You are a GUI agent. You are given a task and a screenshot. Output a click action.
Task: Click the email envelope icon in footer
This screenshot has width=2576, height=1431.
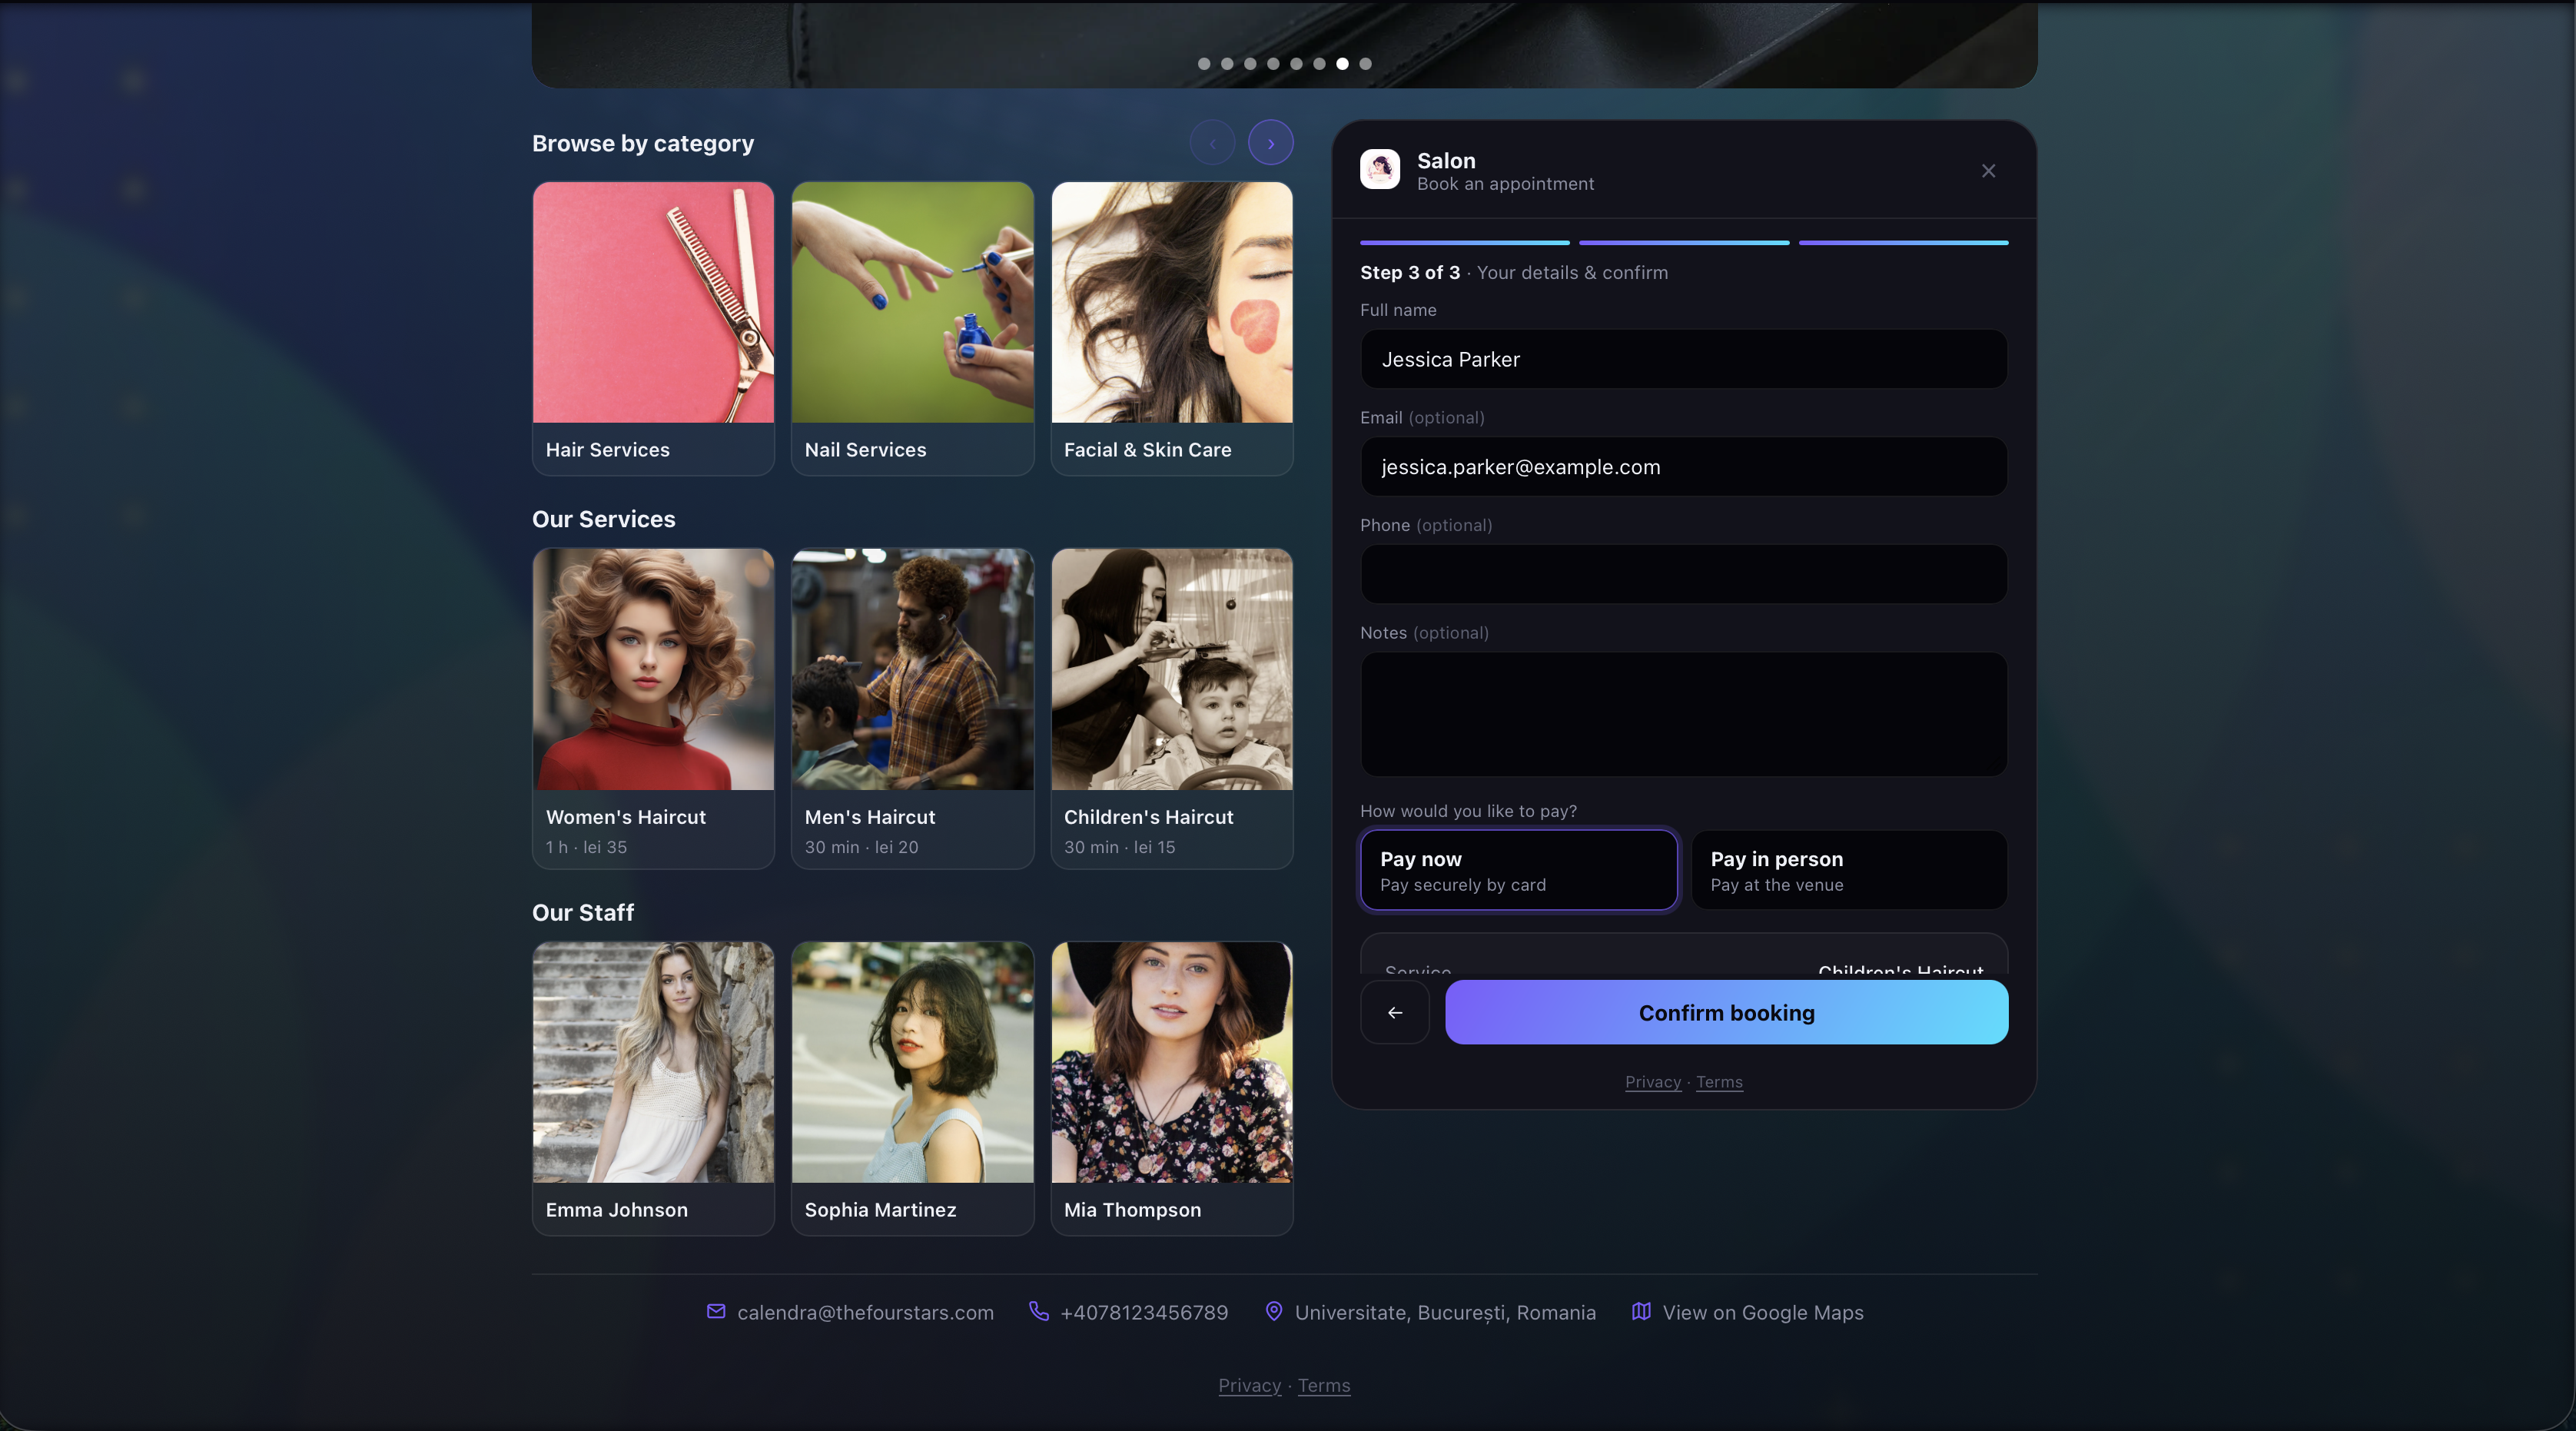tap(716, 1311)
